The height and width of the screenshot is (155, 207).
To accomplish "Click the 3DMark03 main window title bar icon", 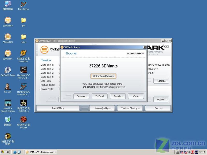I will point(37,41).
